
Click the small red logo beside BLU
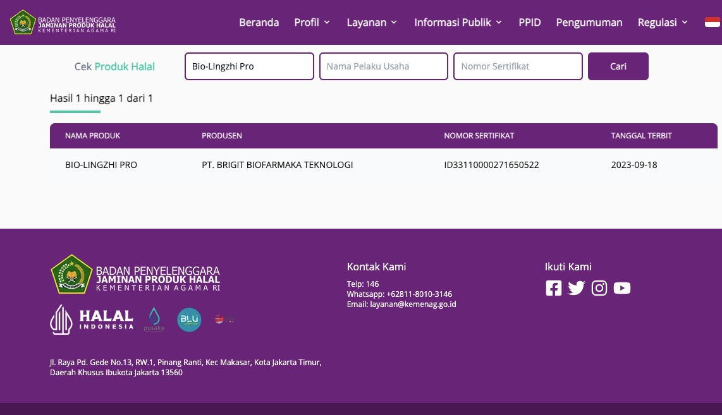[224, 319]
